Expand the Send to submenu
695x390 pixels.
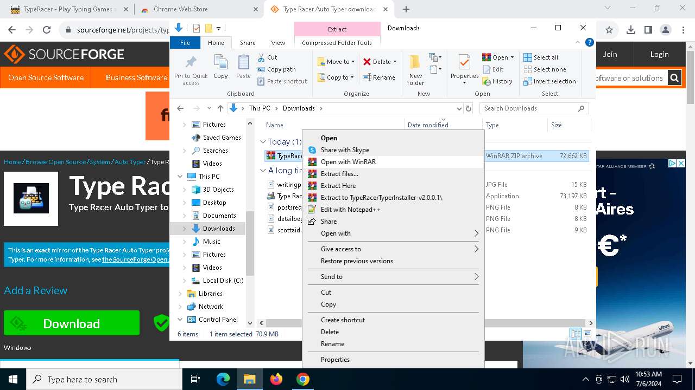point(393,277)
